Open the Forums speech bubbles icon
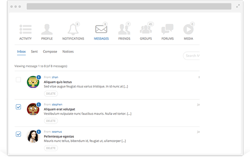The width and height of the screenshot is (250, 157). point(167,30)
